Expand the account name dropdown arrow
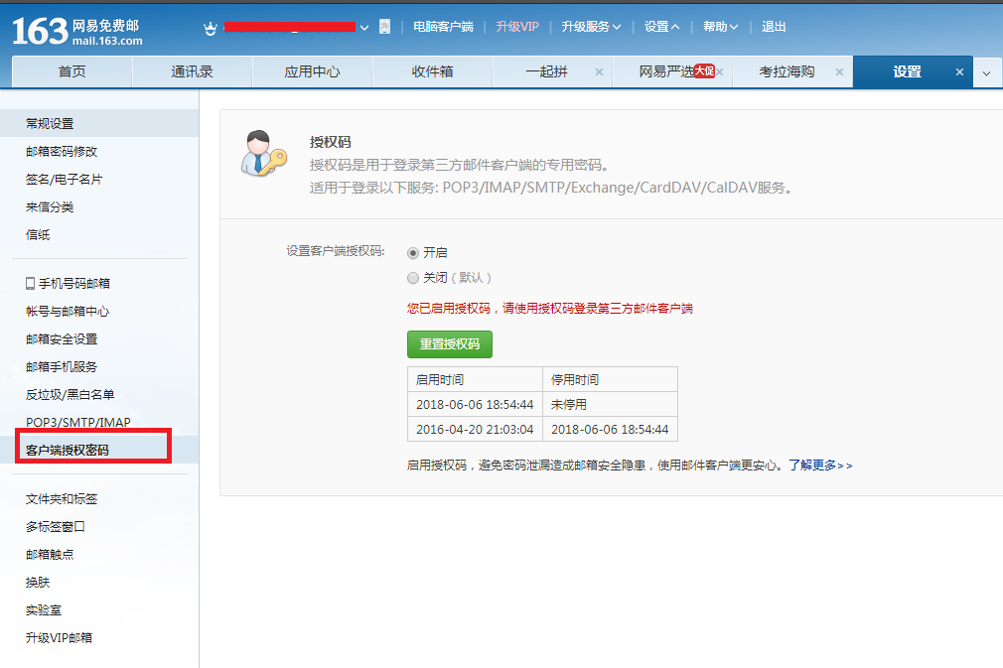Image resolution: width=1003 pixels, height=668 pixels. click(x=364, y=28)
